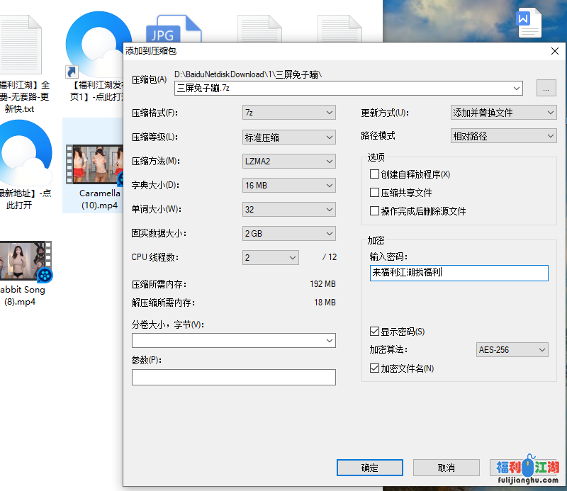567x491 pixels.
Task: Click the 确定 button
Action: coord(369,468)
